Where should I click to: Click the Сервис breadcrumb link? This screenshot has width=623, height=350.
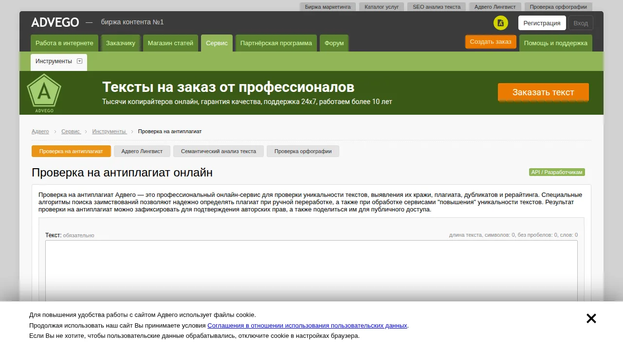pos(71,132)
